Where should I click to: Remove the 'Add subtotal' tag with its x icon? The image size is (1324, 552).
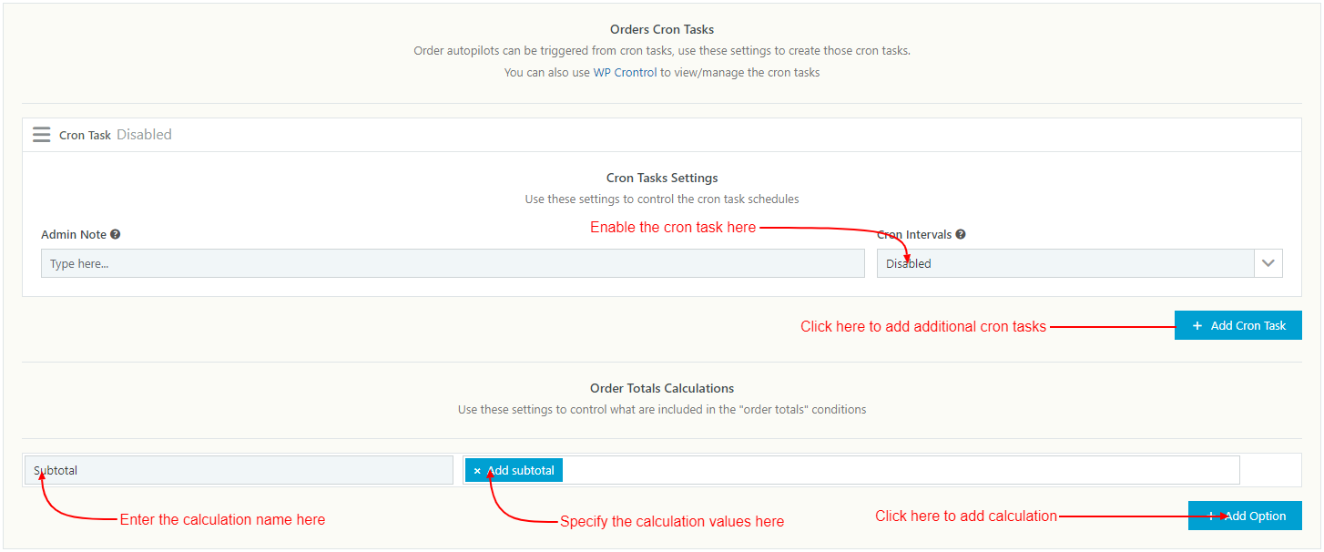point(477,471)
